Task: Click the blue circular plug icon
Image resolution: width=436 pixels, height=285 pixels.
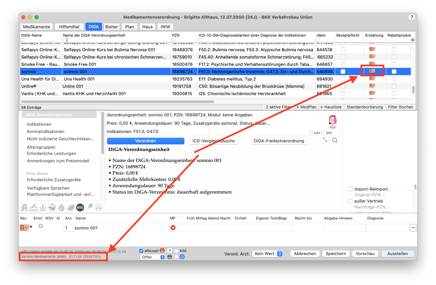Action: 182,257
